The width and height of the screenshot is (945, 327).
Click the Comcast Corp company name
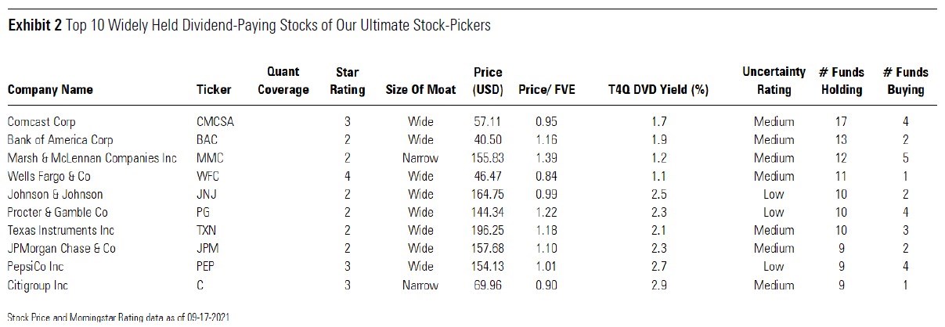coord(41,122)
